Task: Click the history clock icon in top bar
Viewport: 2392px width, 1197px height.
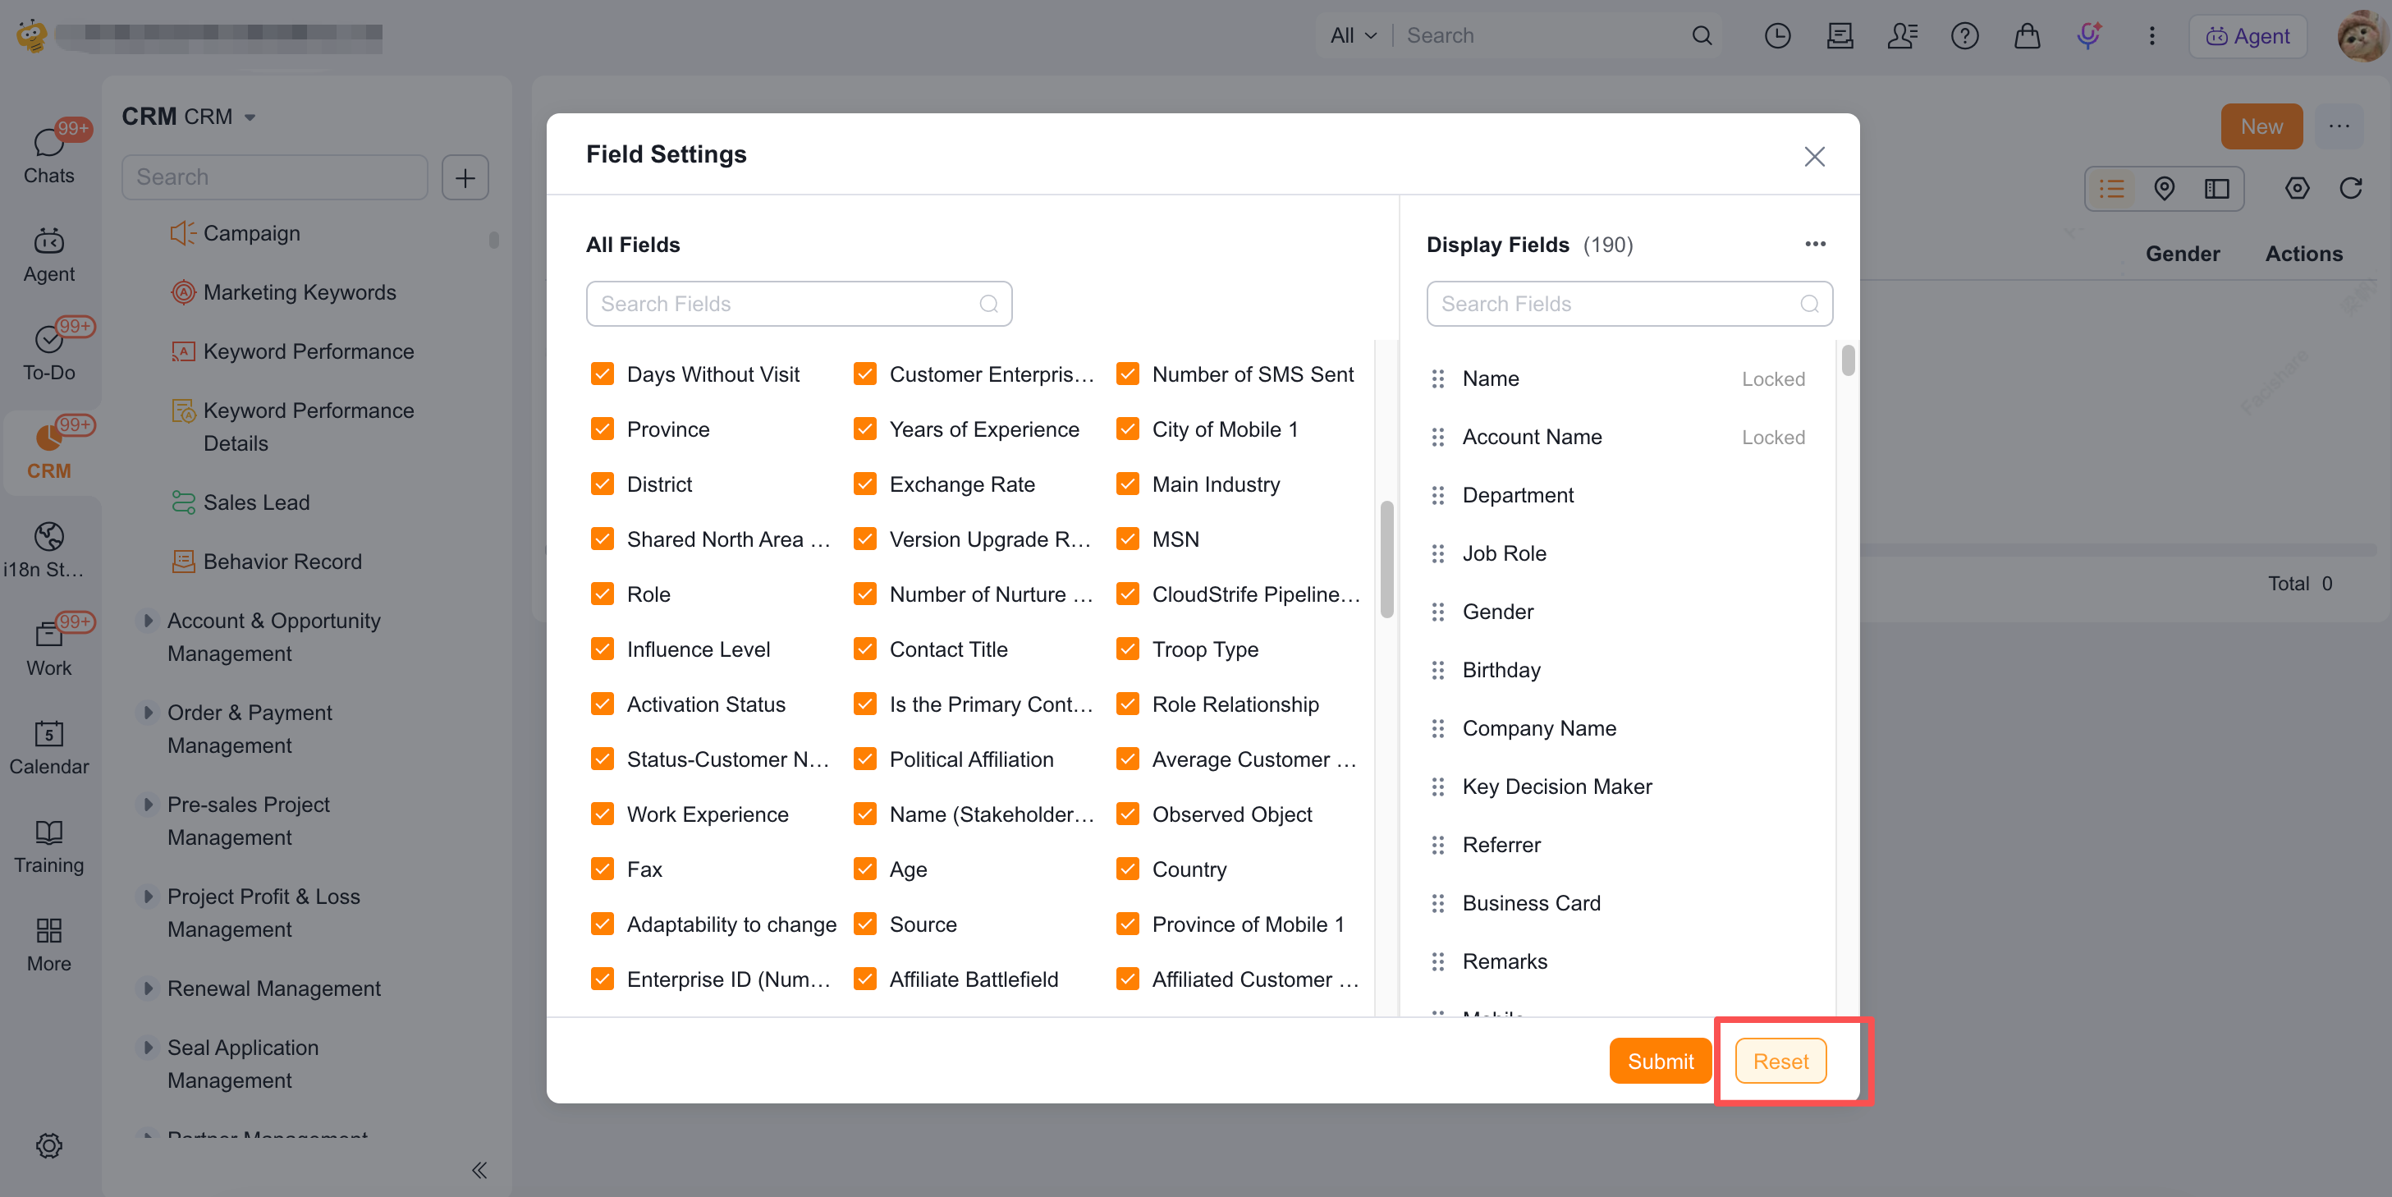Action: click(1776, 35)
